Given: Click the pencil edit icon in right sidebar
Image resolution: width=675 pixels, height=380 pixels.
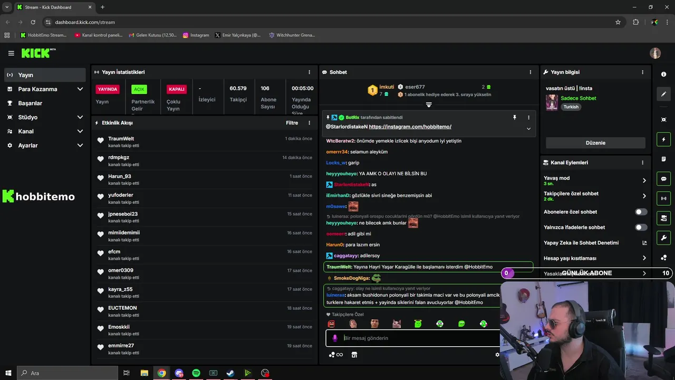Looking at the screenshot, I should point(663,94).
